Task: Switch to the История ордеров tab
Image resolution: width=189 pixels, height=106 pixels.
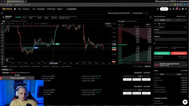Action: [x=35, y=66]
